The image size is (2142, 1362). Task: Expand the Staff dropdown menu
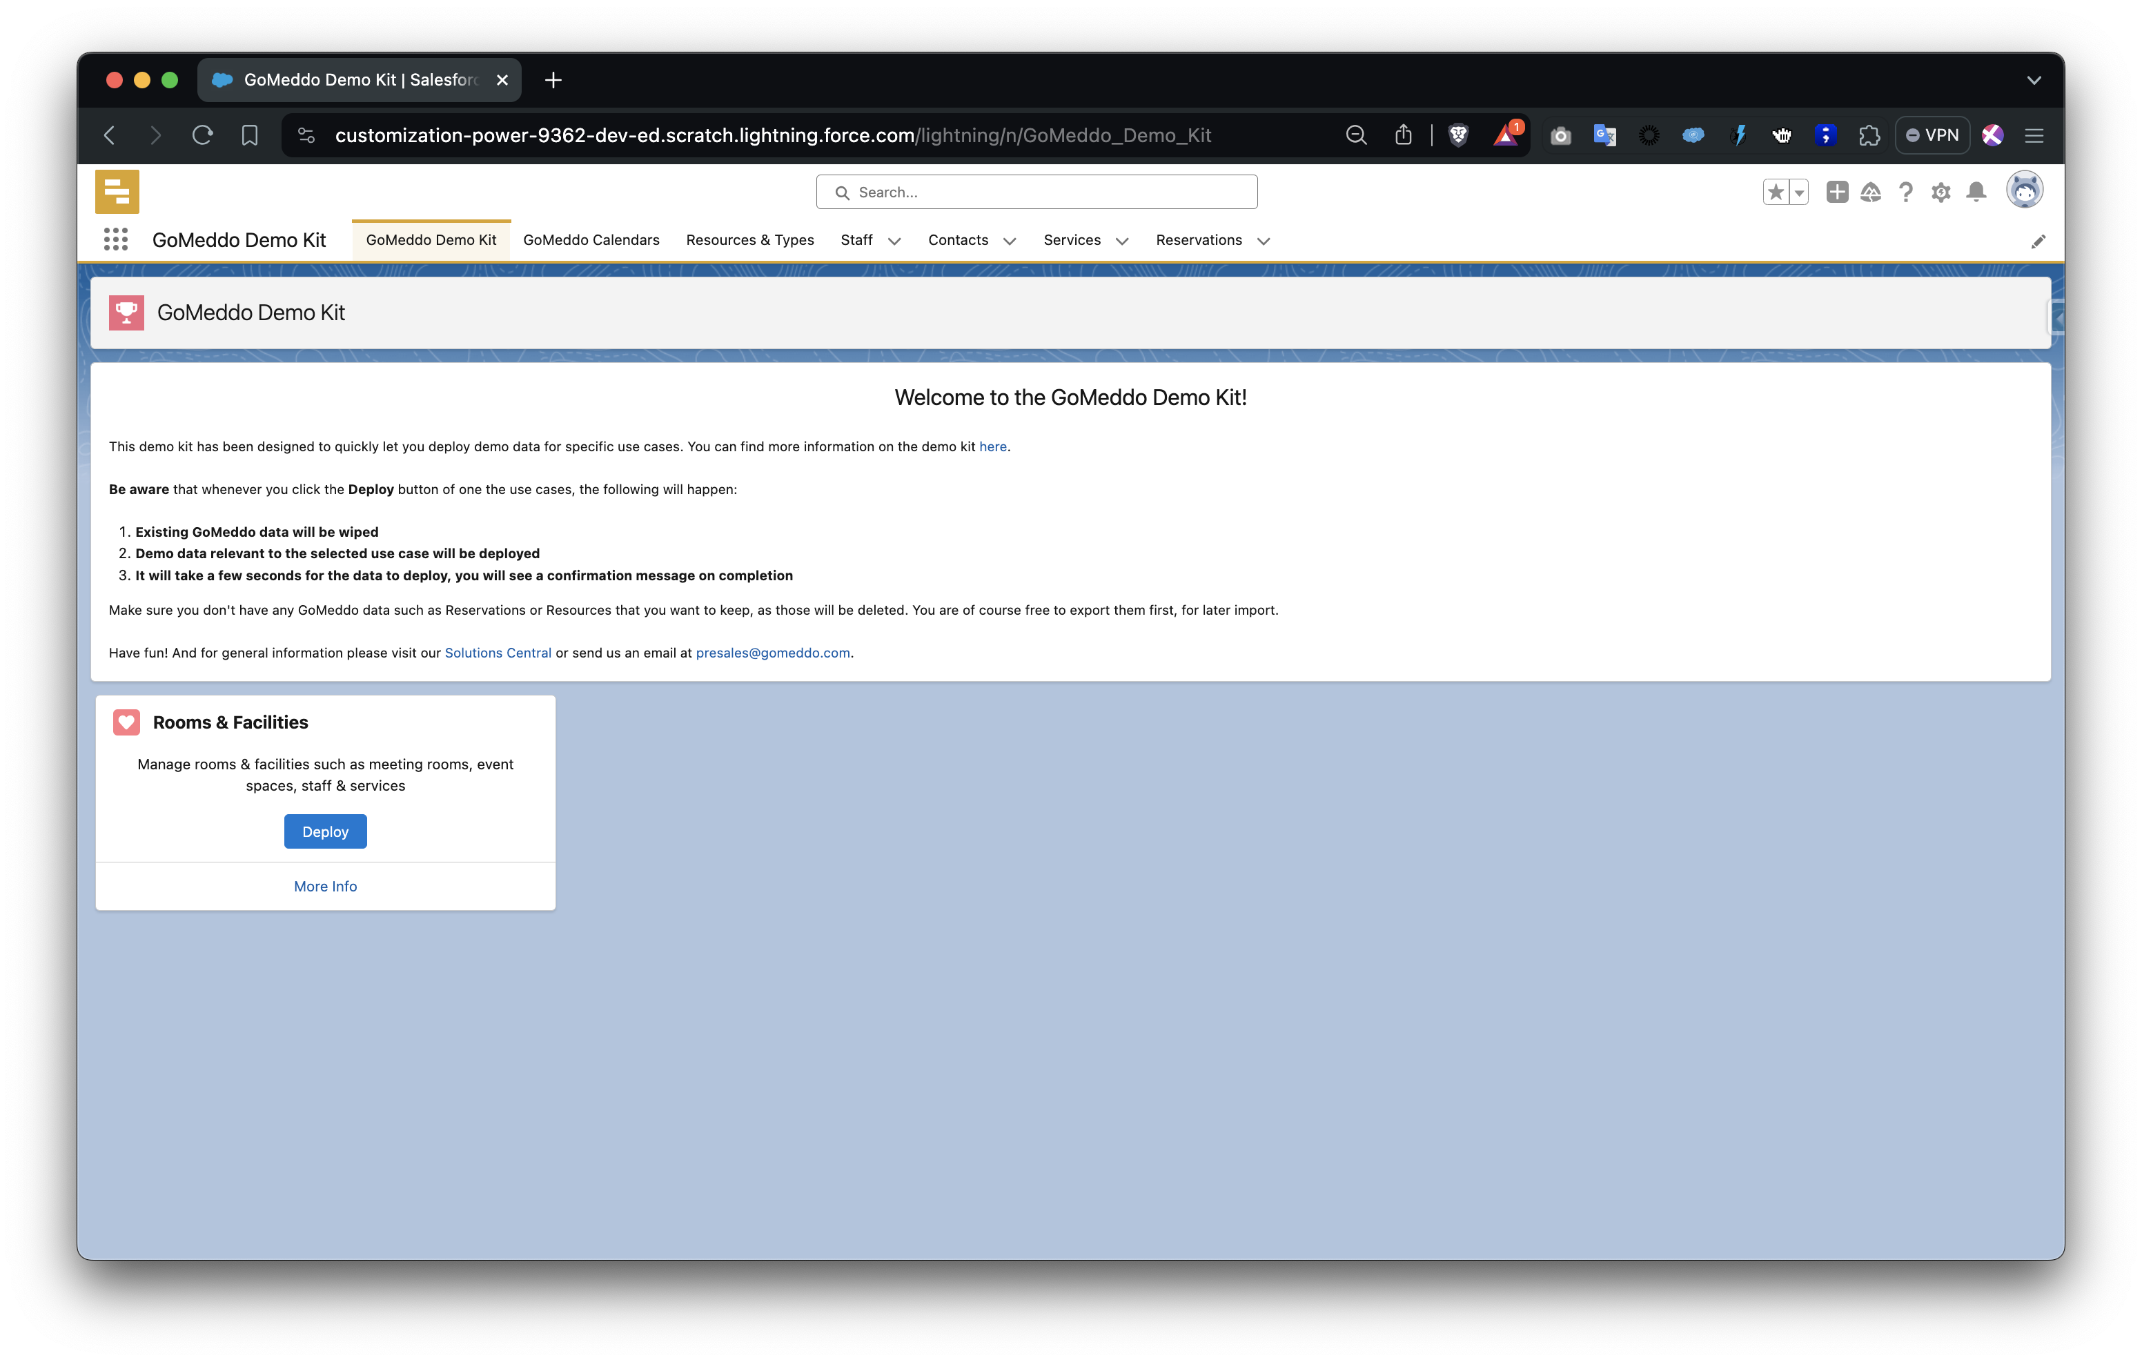coord(895,240)
